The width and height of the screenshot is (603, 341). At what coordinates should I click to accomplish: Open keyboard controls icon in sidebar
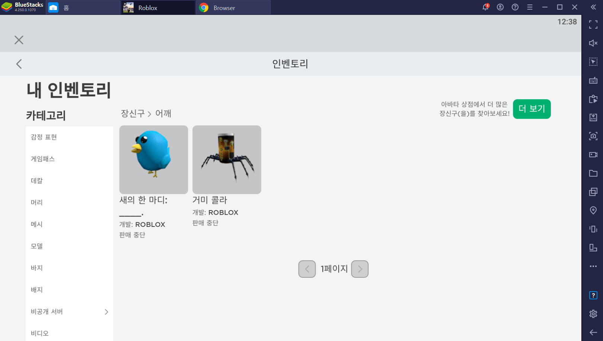pos(593,80)
